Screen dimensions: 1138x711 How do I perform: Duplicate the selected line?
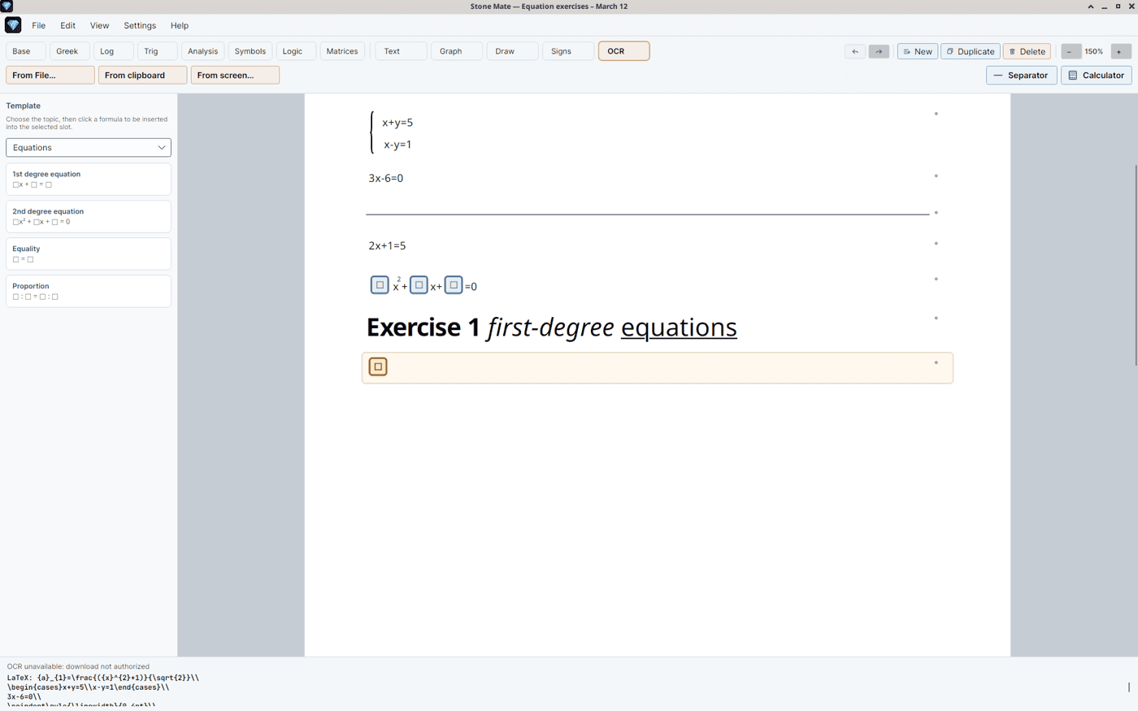coord(971,51)
